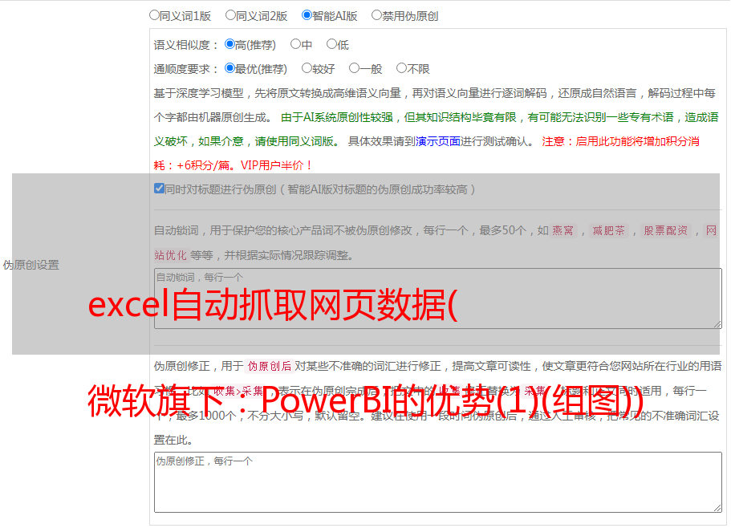Screen dimensions: 731x528
Task: Click into the 伪原创修正 textarea
Action: coord(438,482)
